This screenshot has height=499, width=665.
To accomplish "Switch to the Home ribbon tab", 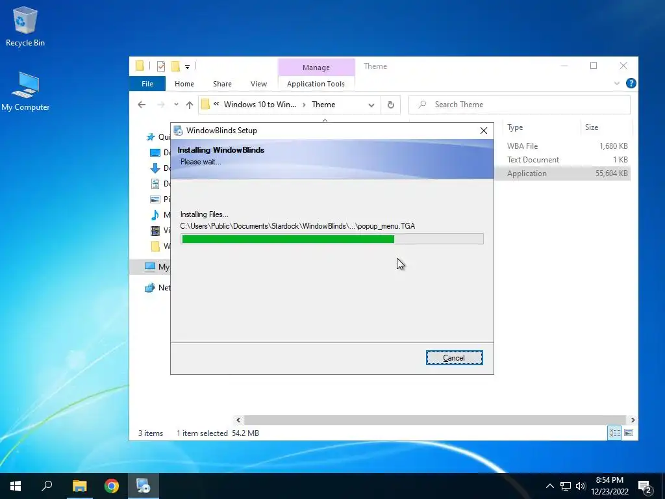I will [x=184, y=84].
